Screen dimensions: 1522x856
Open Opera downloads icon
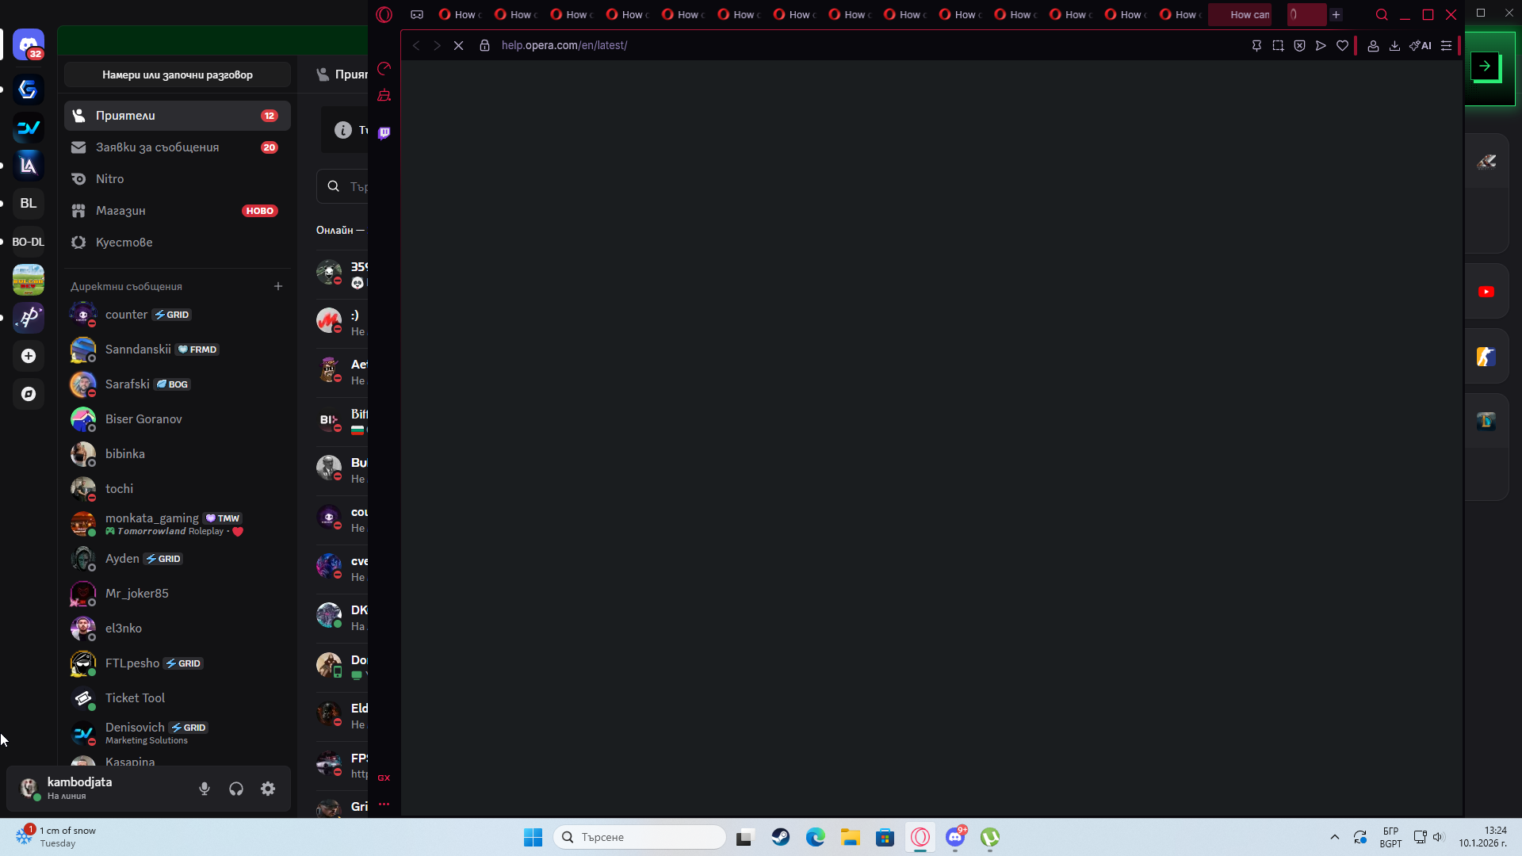click(x=1394, y=46)
